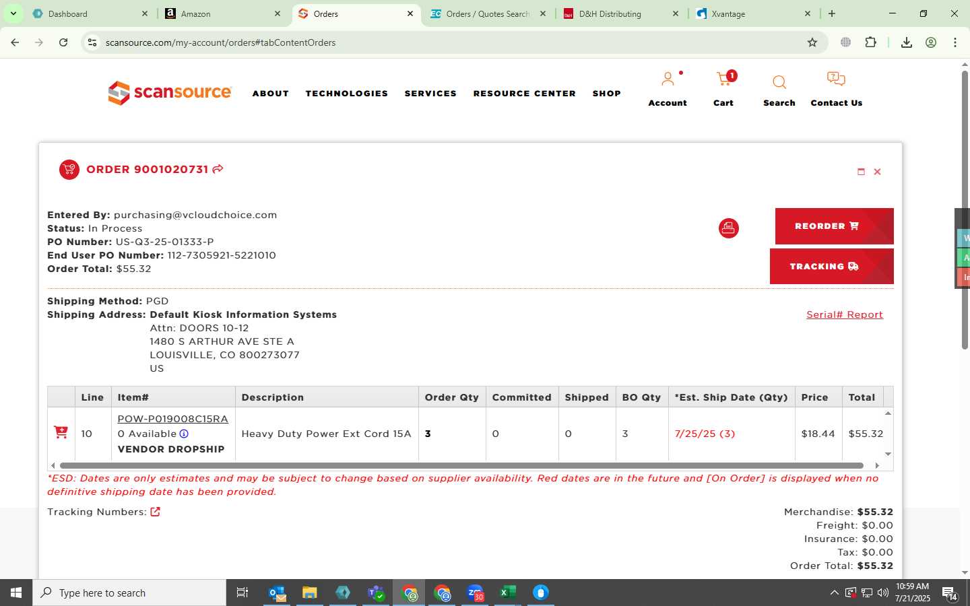Image resolution: width=970 pixels, height=606 pixels.
Task: Open TECHNOLOGIES menu
Action: (x=347, y=94)
